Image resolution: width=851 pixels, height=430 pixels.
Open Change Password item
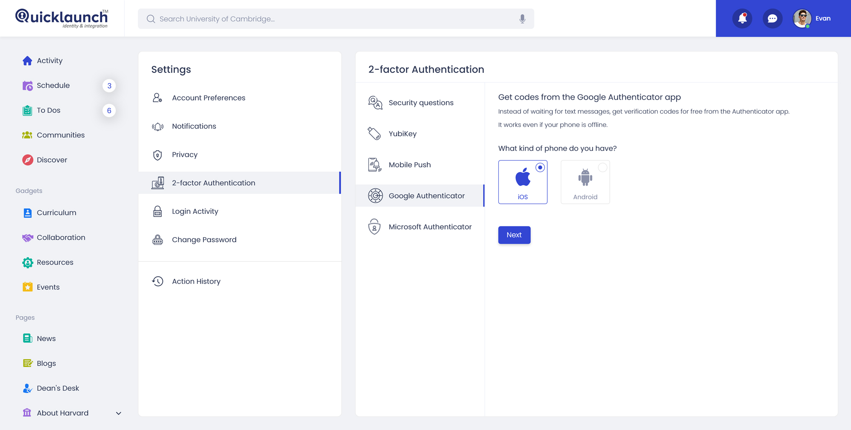[x=240, y=240]
